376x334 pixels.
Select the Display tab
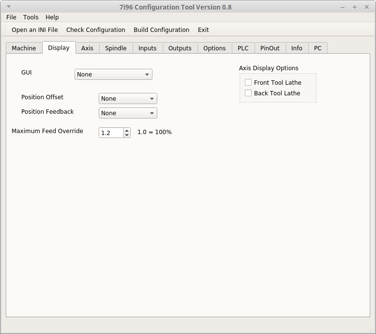tap(59, 48)
